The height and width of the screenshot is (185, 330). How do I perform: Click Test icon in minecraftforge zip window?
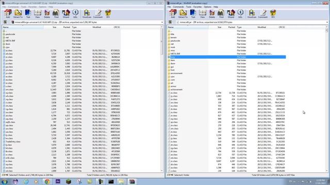point(28,14)
